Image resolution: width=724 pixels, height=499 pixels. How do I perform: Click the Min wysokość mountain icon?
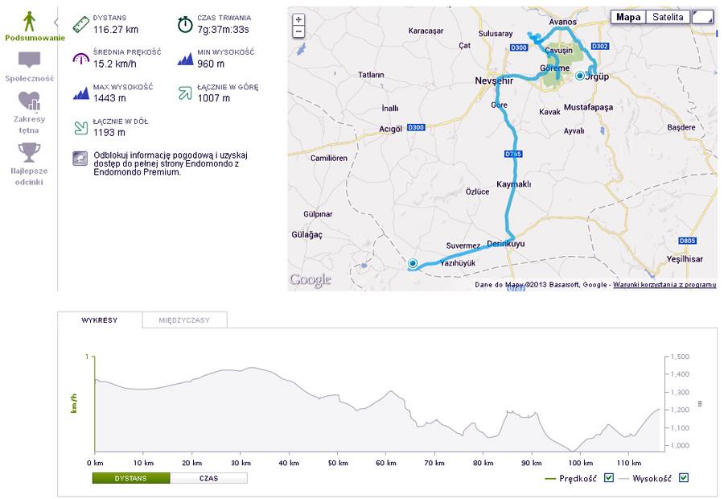pos(185,59)
